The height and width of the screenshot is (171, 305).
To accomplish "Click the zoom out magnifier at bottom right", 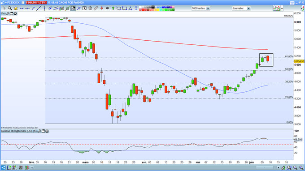I will tap(295, 168).
